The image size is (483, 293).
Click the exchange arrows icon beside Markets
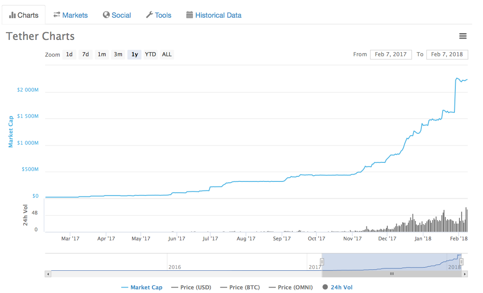pos(57,15)
